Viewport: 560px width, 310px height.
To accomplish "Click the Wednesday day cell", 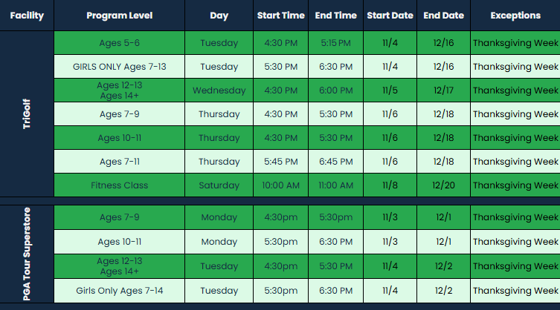I will point(219,90).
